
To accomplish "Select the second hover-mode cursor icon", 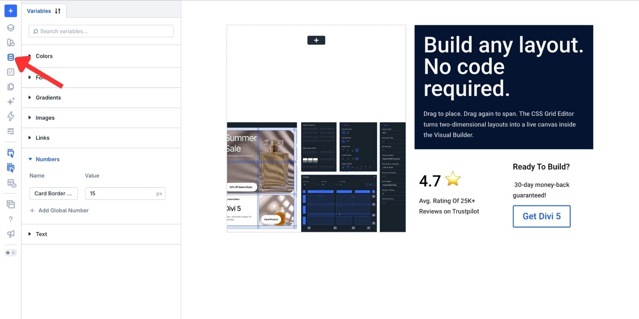I will [11, 168].
